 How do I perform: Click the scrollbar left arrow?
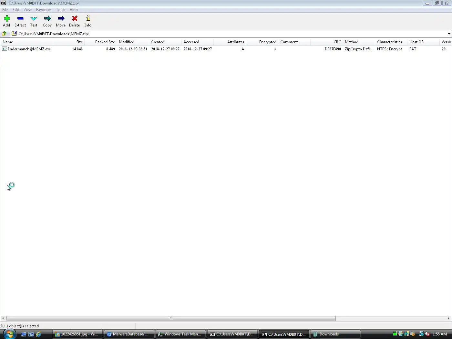(3, 318)
